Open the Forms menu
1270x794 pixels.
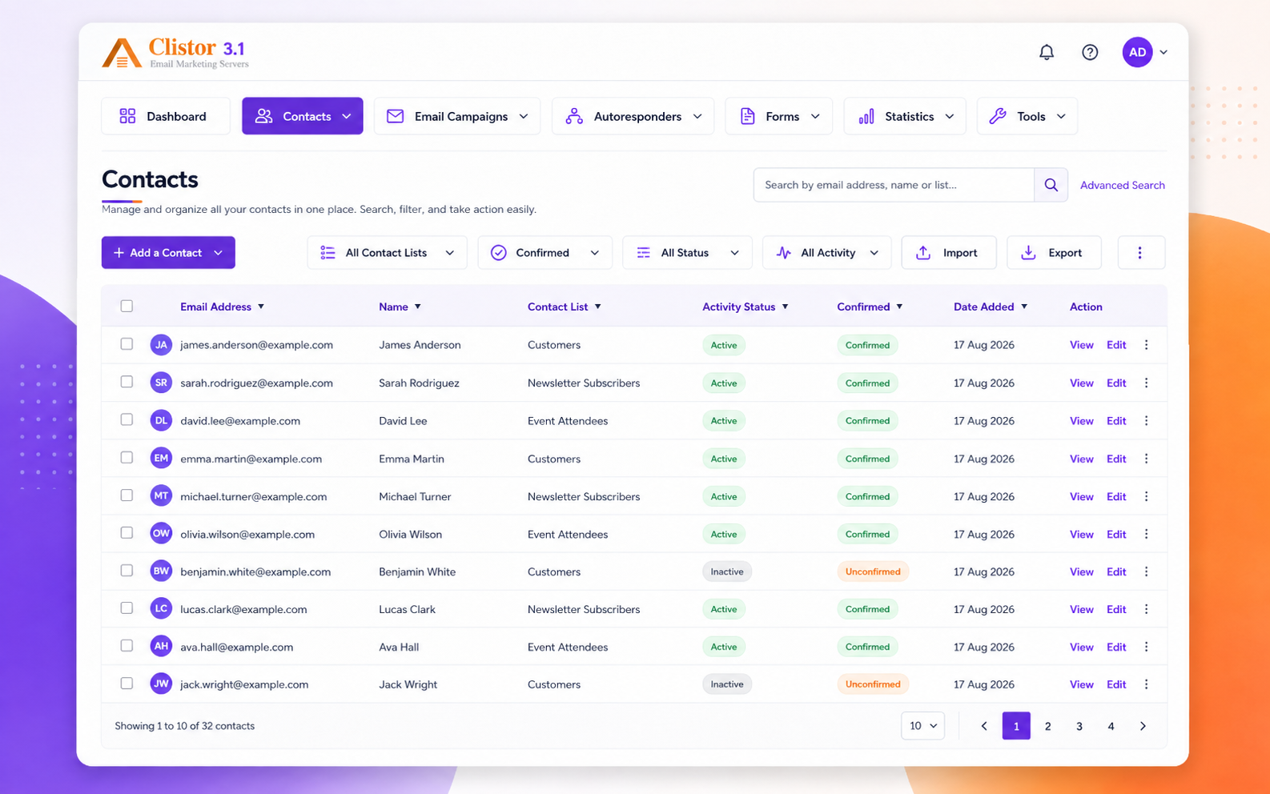tap(778, 116)
